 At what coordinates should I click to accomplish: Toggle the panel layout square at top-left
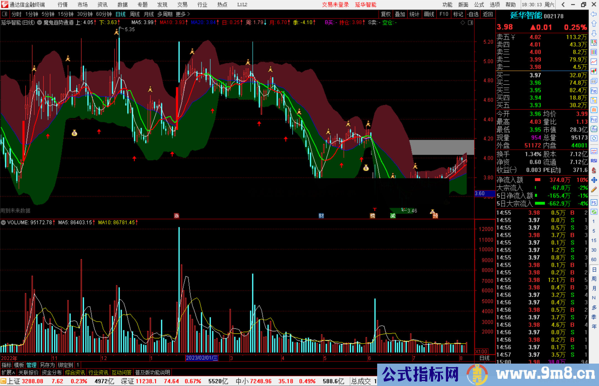4,14
